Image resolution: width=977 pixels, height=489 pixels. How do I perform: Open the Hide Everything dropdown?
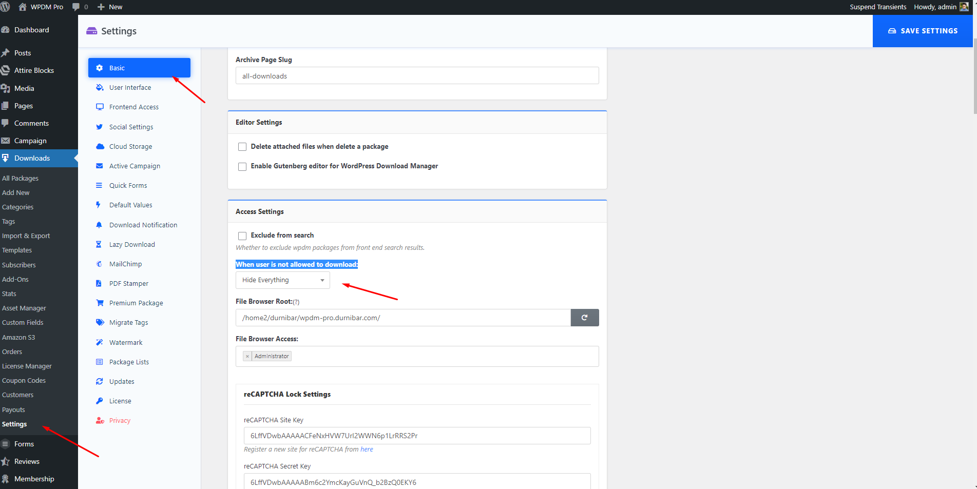(283, 280)
